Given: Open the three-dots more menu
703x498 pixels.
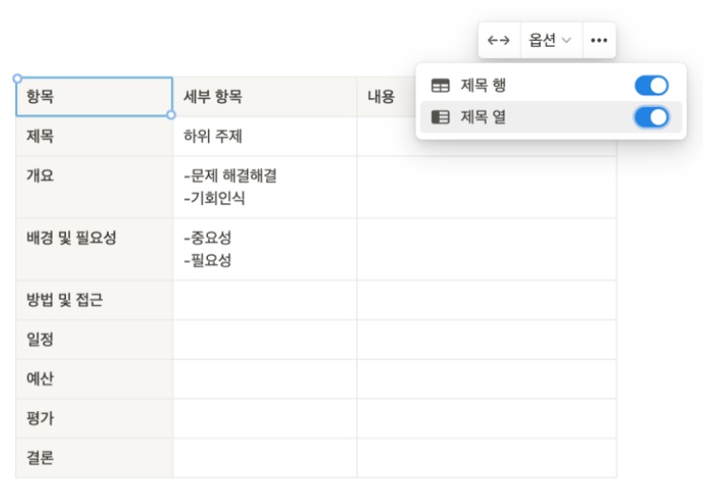Looking at the screenshot, I should (x=599, y=40).
